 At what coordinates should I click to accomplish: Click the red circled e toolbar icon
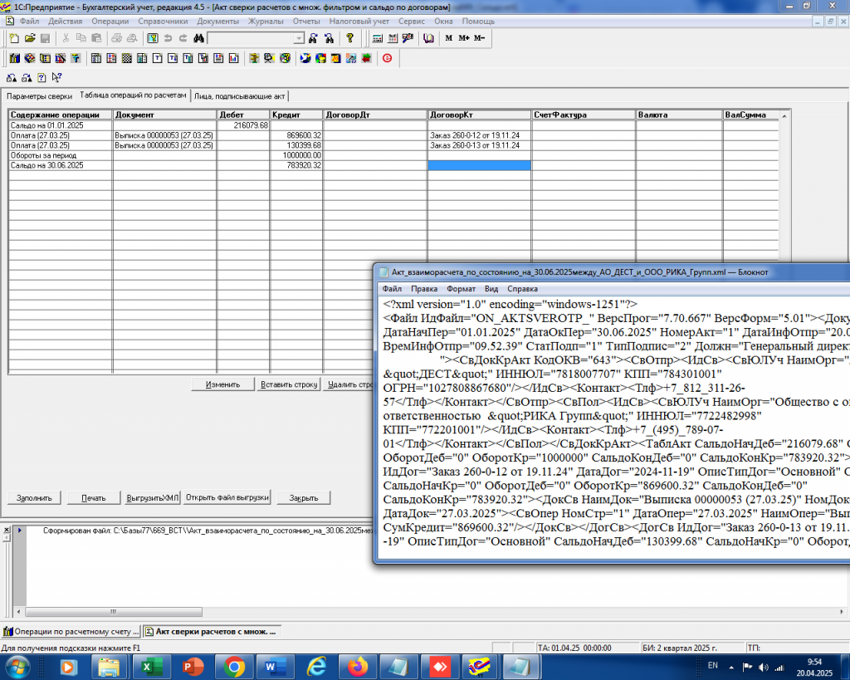[387, 58]
